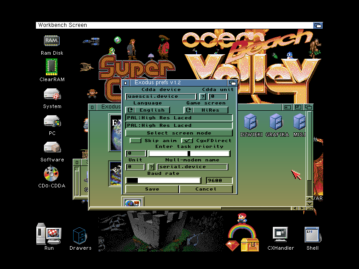359x269 pixels.
Task: Cycle the Language gadget showing English
Action: point(148,110)
